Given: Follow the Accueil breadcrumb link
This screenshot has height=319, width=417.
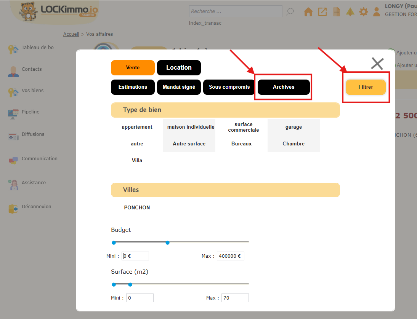Looking at the screenshot, I should tap(71, 34).
